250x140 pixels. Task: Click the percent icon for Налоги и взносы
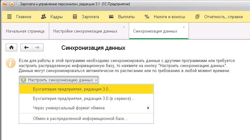tap(147, 17)
